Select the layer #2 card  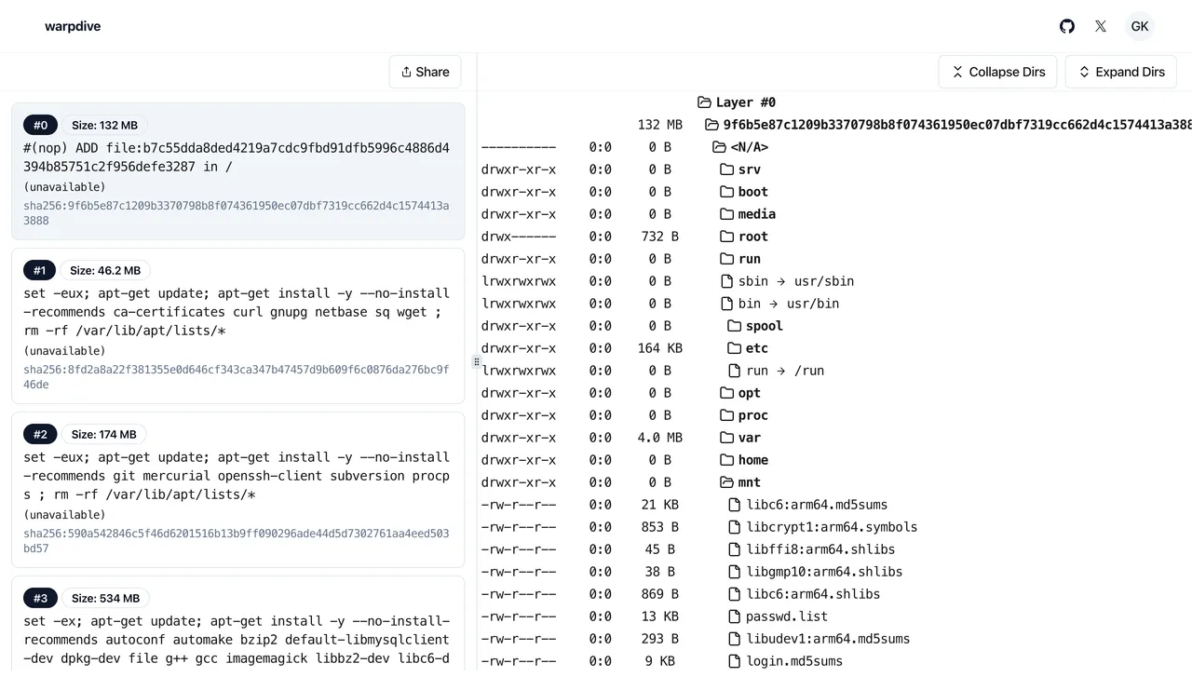click(x=237, y=490)
